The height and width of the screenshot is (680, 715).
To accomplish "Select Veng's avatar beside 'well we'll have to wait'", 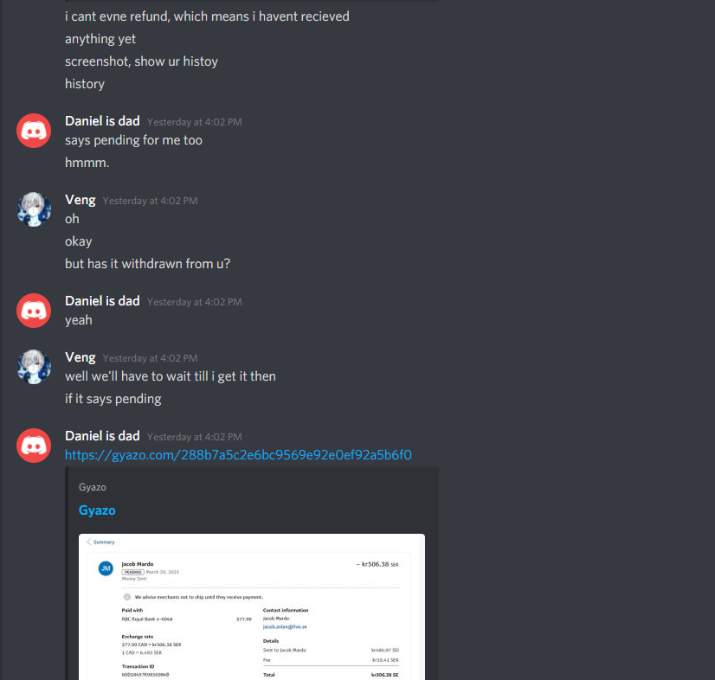I will (x=34, y=367).
